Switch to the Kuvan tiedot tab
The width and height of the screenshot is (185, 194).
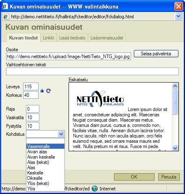coord(24,38)
